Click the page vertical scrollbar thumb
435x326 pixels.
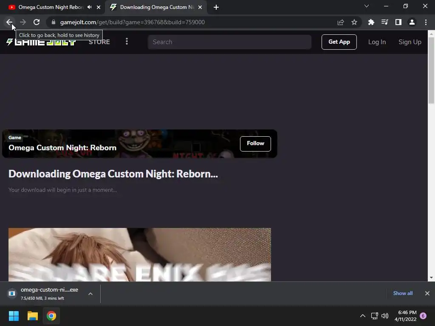(x=431, y=70)
